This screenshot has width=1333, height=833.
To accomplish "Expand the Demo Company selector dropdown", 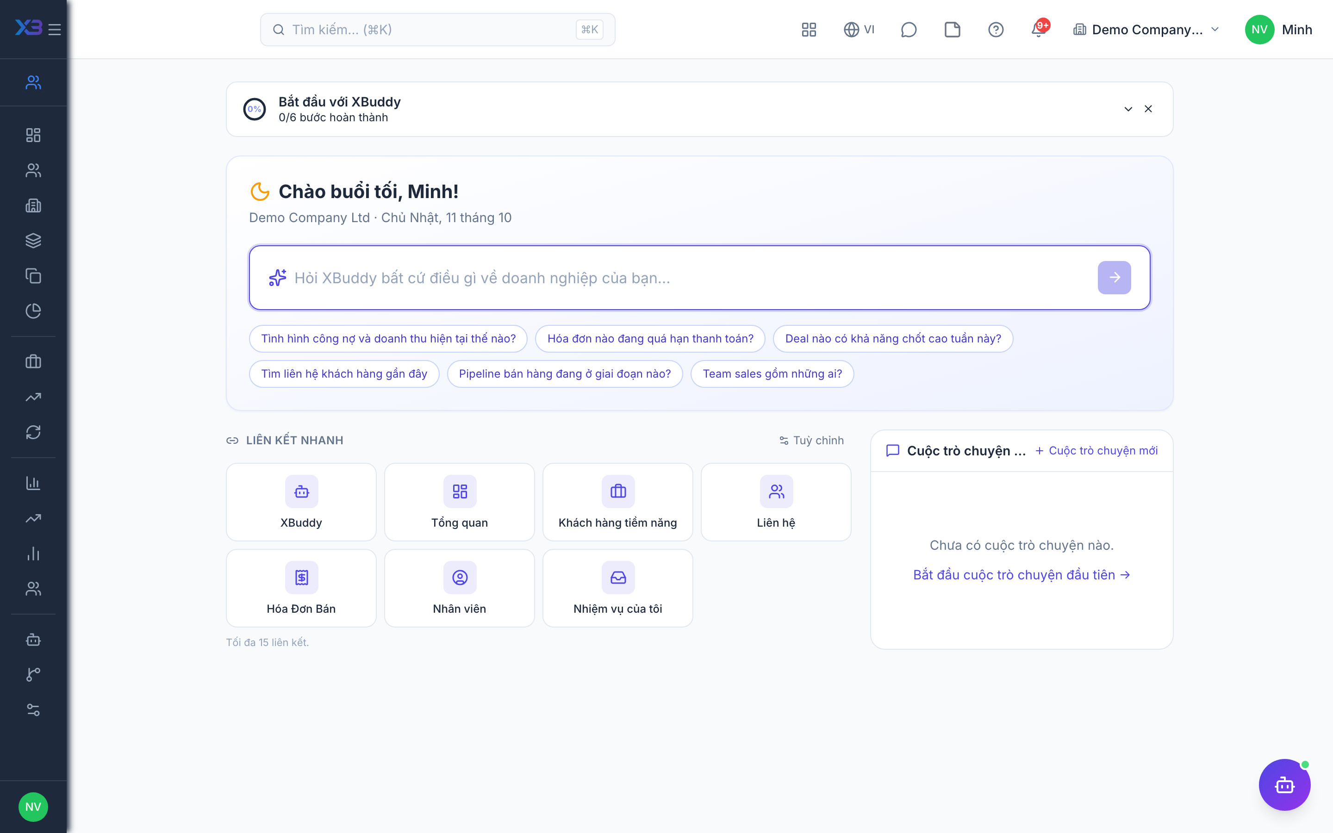I will click(1146, 30).
